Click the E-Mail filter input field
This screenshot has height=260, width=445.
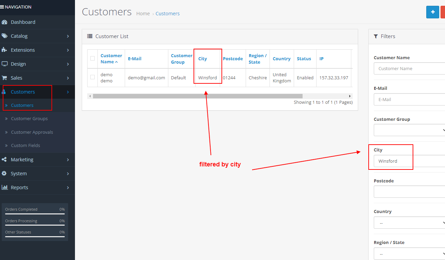409,99
